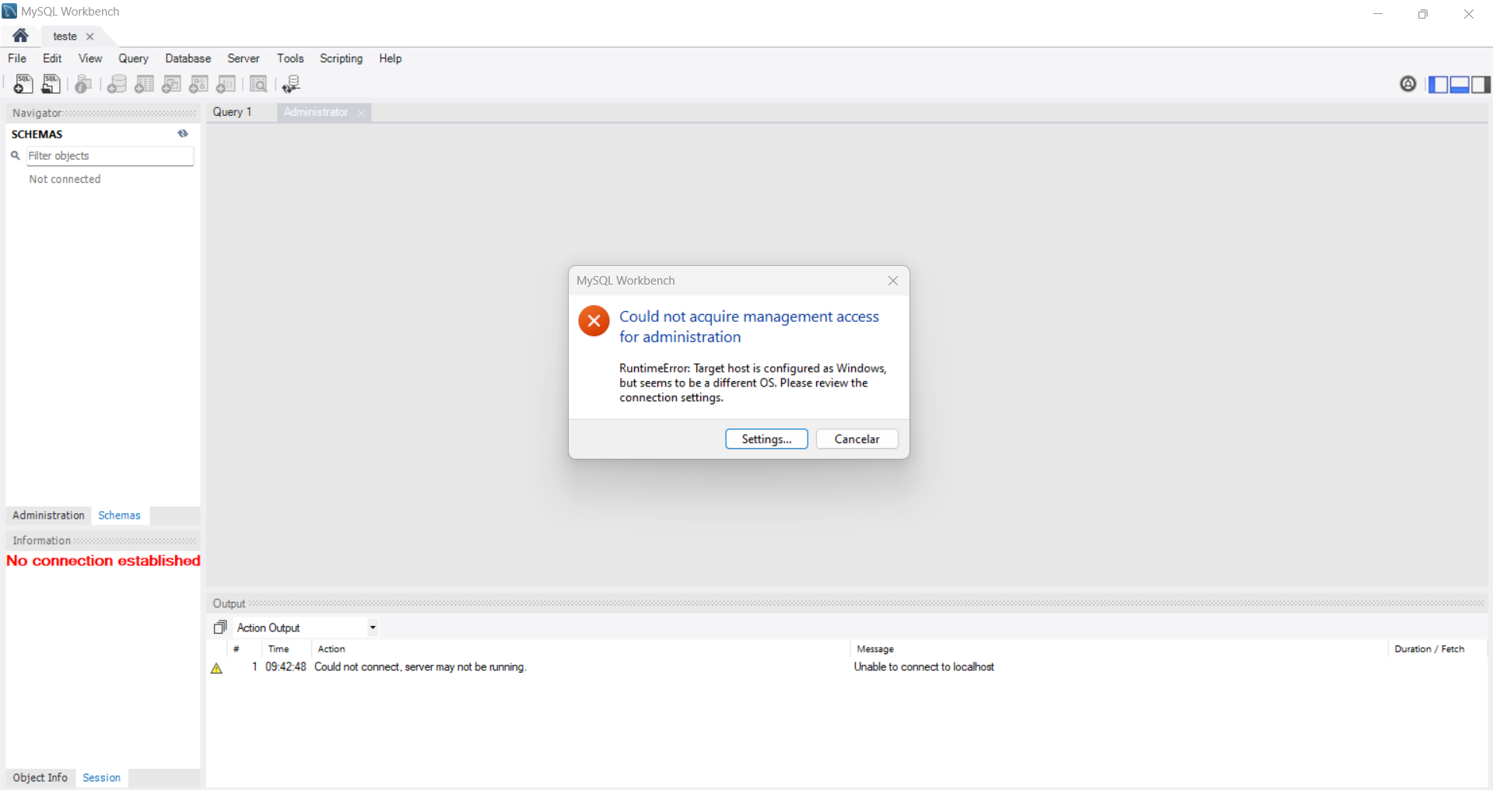This screenshot has height=790, width=1493.
Task: Open the Database menu
Action: (188, 58)
